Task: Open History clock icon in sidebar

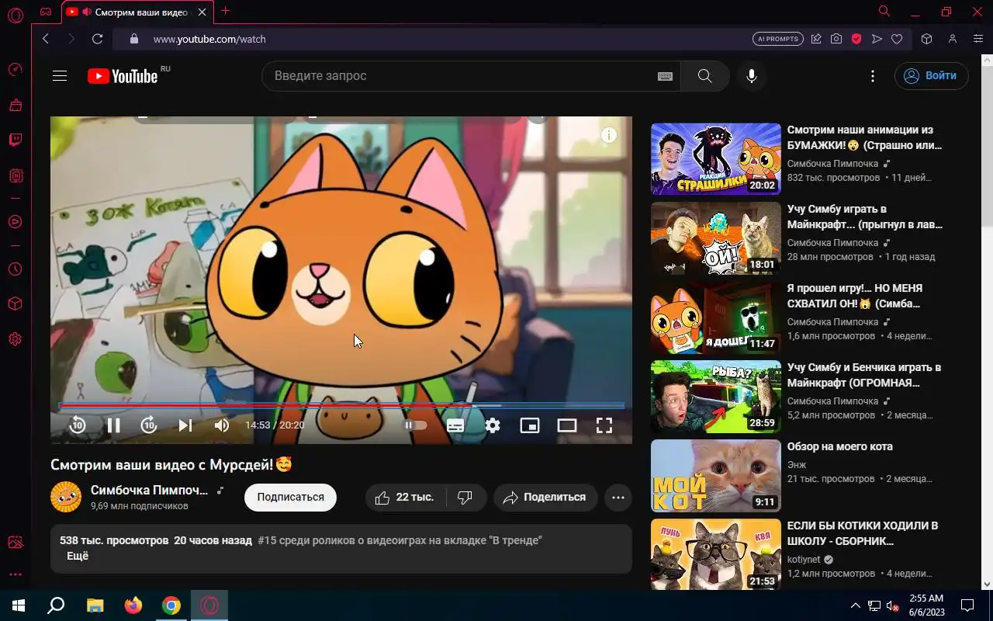Action: tap(15, 269)
